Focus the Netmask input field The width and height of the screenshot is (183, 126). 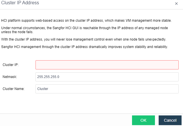pos(107,77)
